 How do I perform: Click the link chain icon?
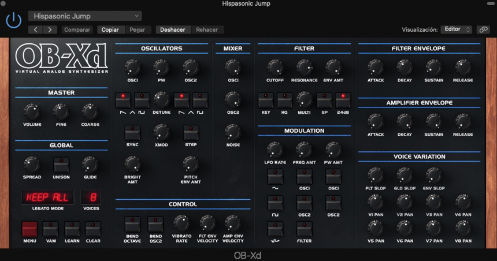483,29
